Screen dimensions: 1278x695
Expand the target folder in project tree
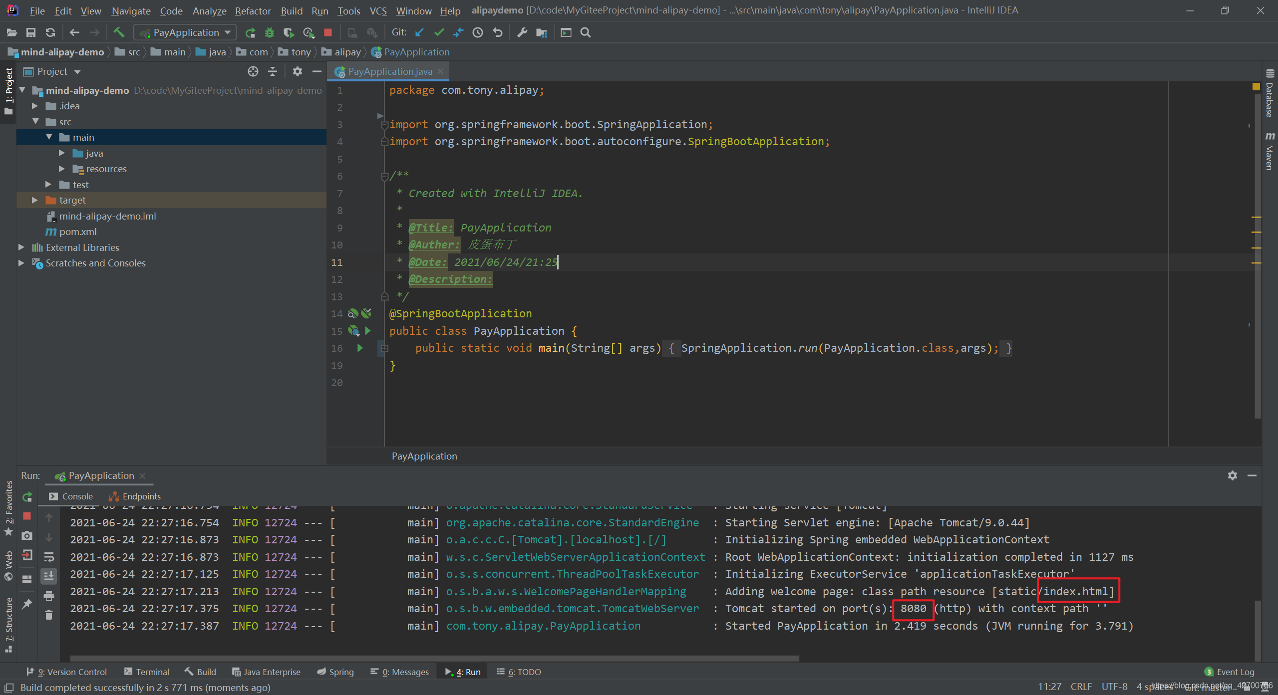pyautogui.click(x=32, y=200)
